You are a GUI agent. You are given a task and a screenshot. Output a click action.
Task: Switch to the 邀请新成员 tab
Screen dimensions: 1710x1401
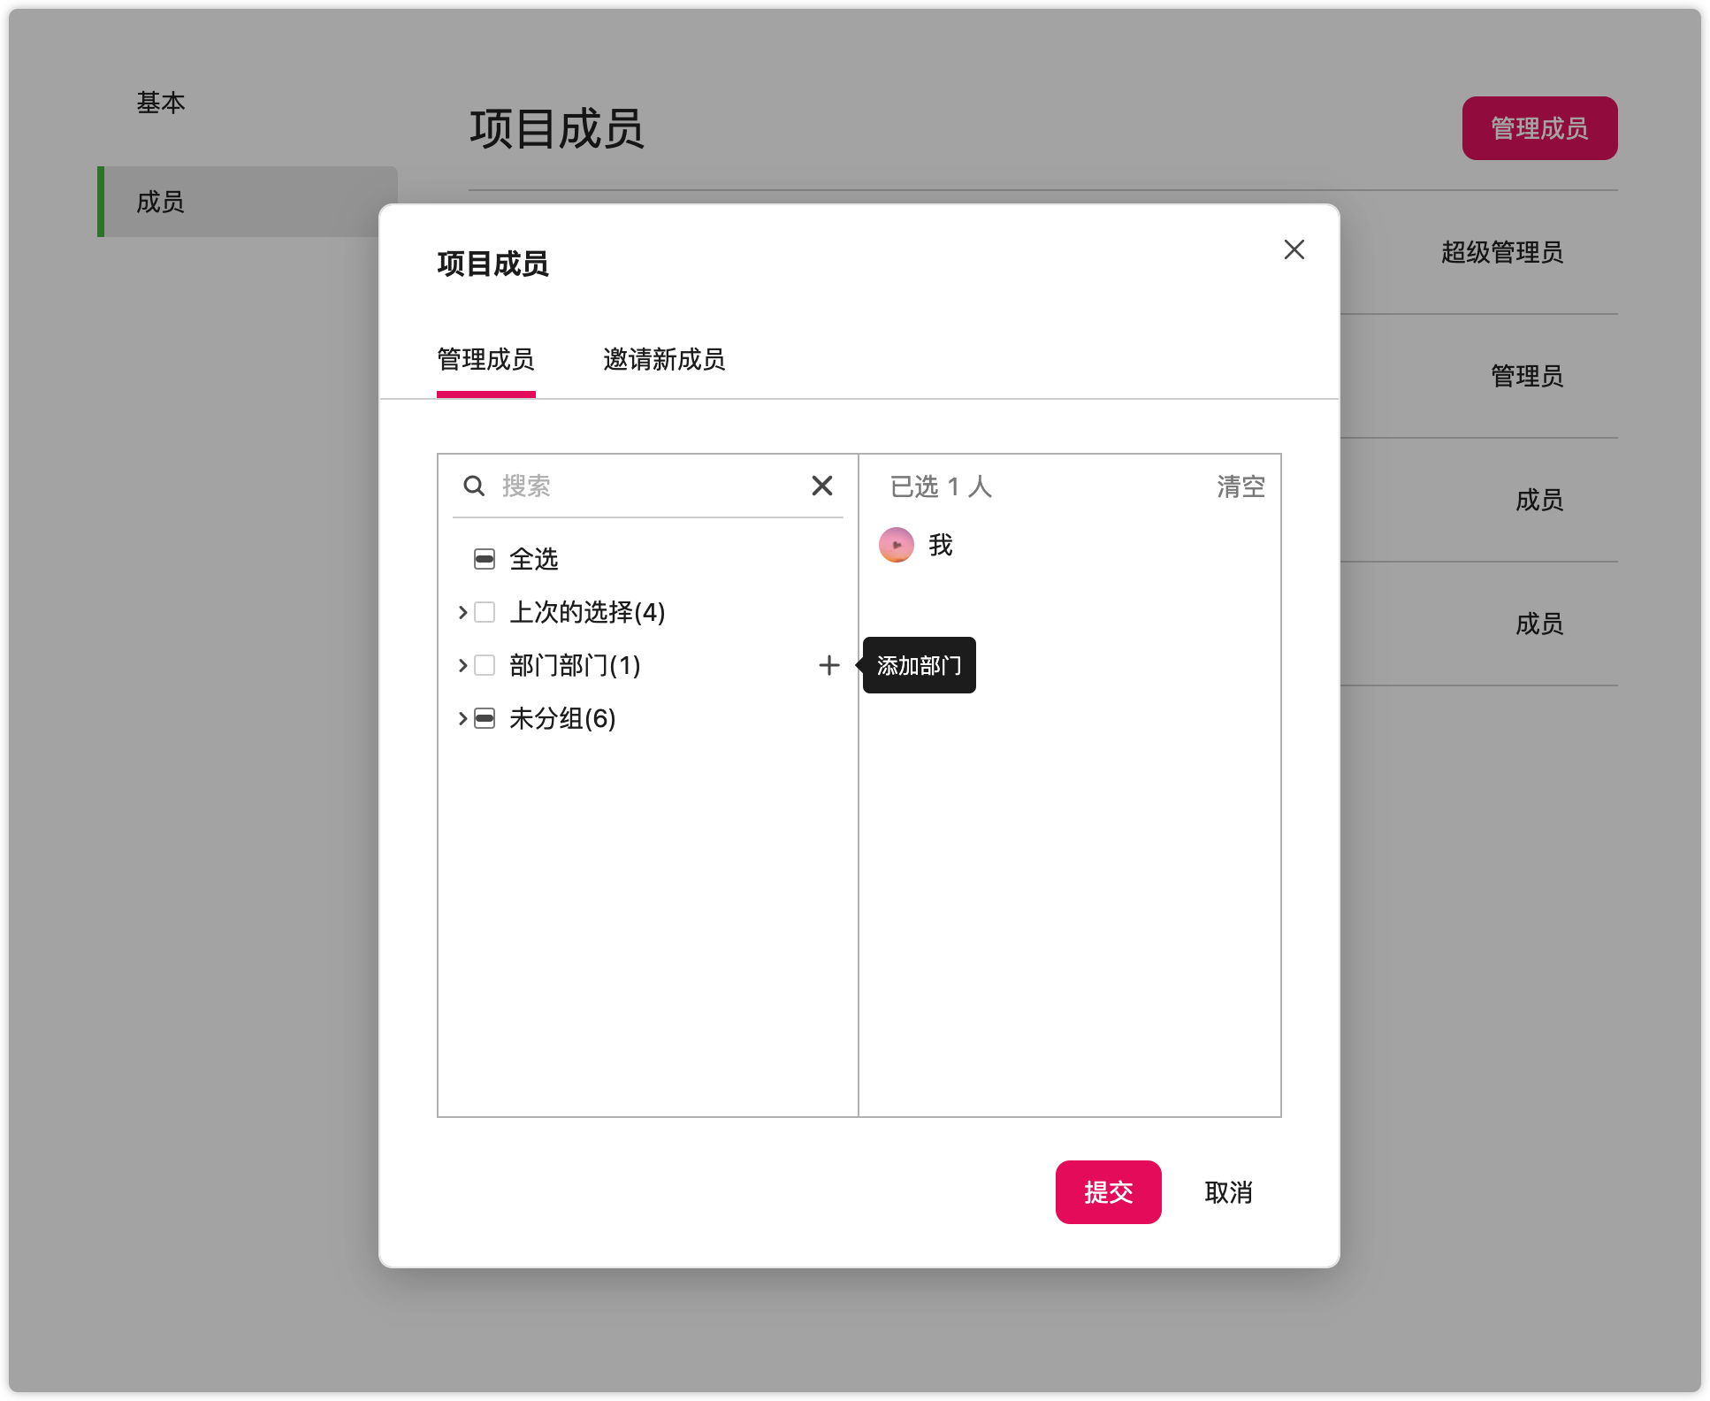[663, 360]
